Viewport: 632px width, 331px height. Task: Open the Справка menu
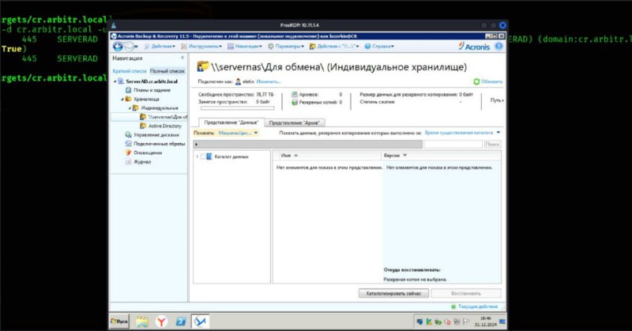point(379,47)
